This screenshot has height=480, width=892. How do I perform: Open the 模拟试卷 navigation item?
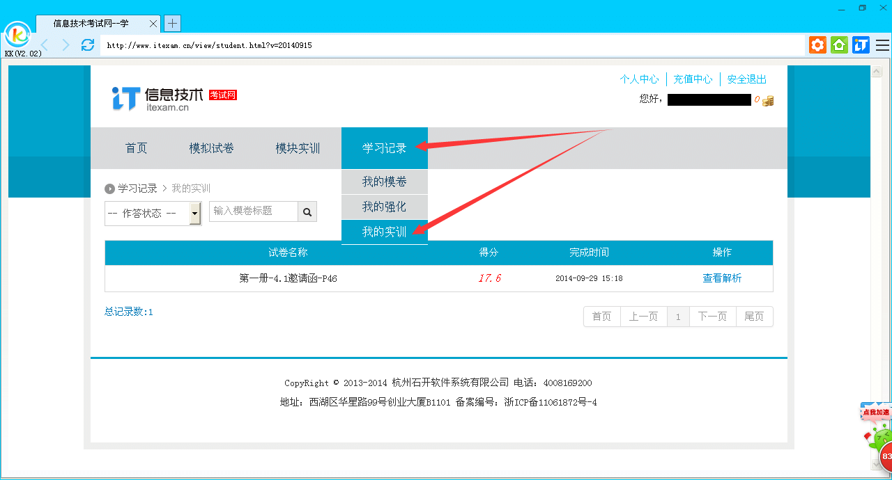click(x=211, y=147)
